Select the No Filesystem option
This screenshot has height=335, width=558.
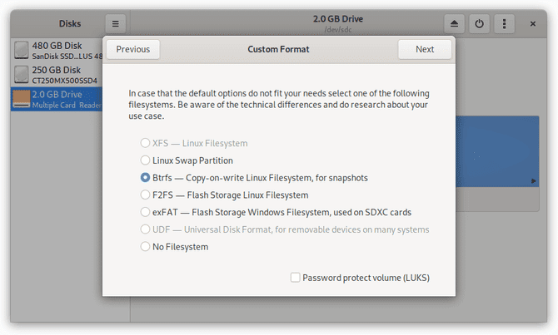point(146,247)
